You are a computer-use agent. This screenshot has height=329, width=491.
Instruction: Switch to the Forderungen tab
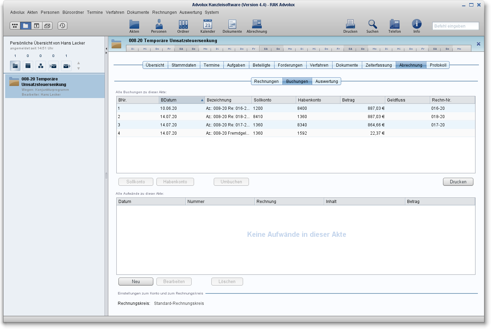tap(290, 65)
